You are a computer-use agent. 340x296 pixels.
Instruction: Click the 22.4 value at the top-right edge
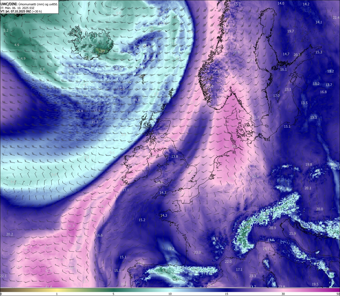pyautogui.click(x=336, y=18)
